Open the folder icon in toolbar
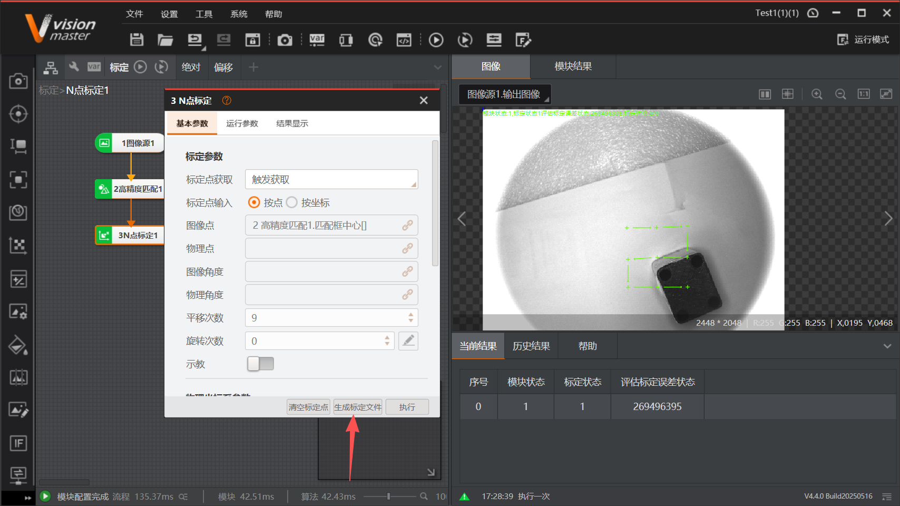 (165, 40)
